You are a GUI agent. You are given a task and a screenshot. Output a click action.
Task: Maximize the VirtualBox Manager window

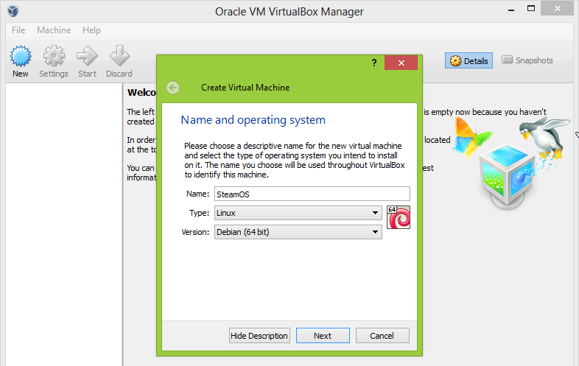pos(531,8)
